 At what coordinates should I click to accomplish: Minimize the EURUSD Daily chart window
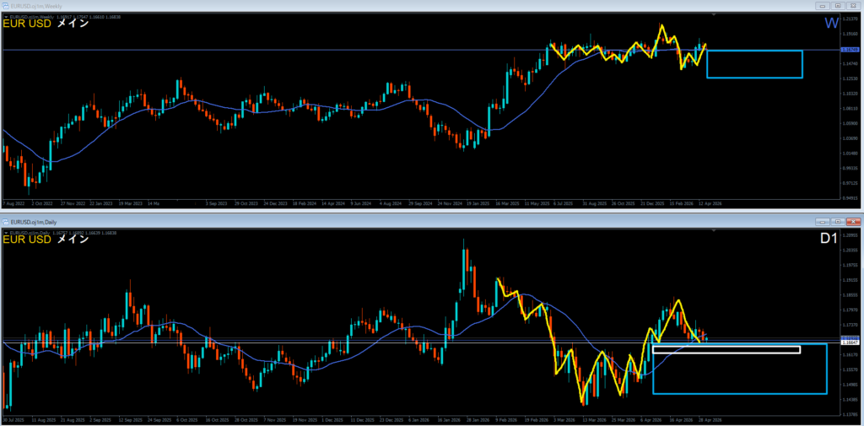coord(824,222)
